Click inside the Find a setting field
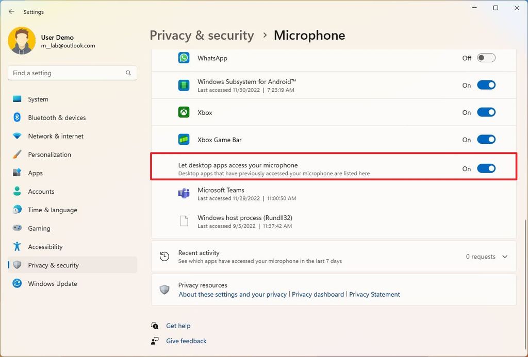The height and width of the screenshot is (357, 528). coord(62,73)
